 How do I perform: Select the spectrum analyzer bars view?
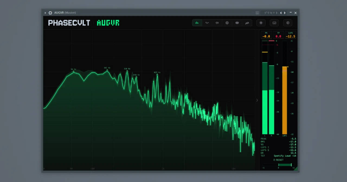(197, 23)
